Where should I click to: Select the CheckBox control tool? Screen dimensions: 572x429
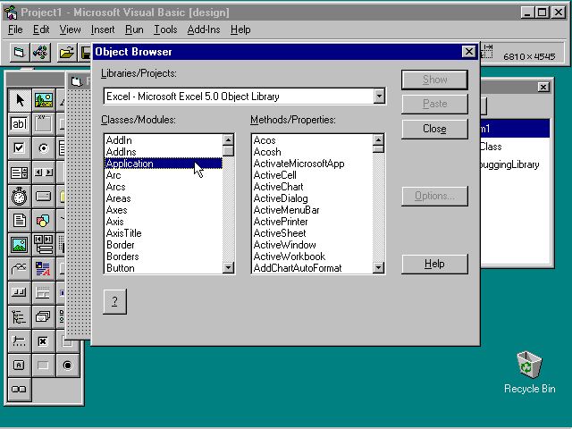tap(19, 147)
